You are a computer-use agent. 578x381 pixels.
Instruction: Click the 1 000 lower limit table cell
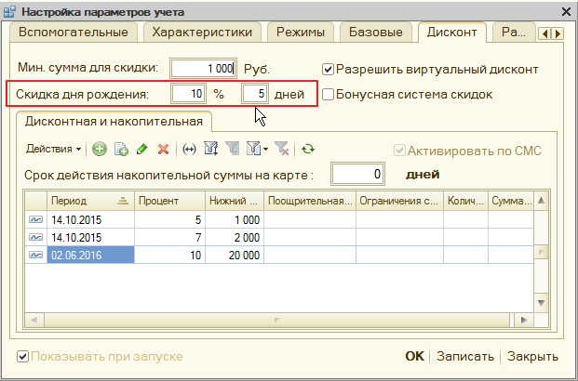[235, 219]
